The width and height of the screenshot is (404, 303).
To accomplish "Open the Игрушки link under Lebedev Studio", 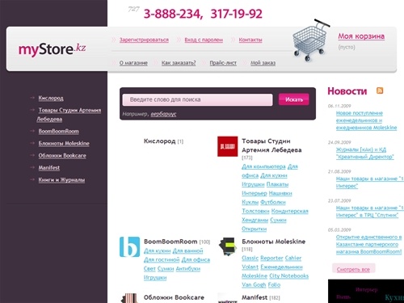I will coord(253,184).
